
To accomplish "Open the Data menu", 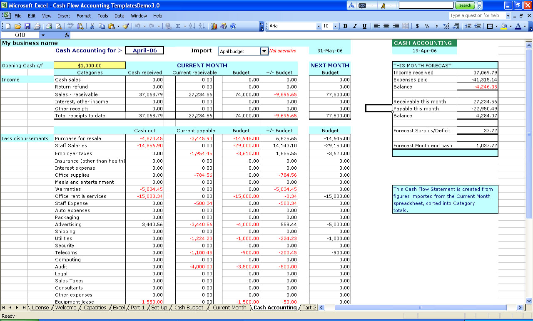I will point(119,16).
